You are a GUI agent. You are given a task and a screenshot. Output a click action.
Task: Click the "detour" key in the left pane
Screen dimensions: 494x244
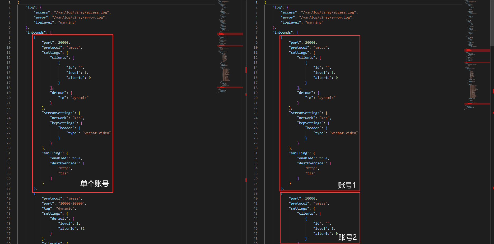pyautogui.click(x=58, y=93)
